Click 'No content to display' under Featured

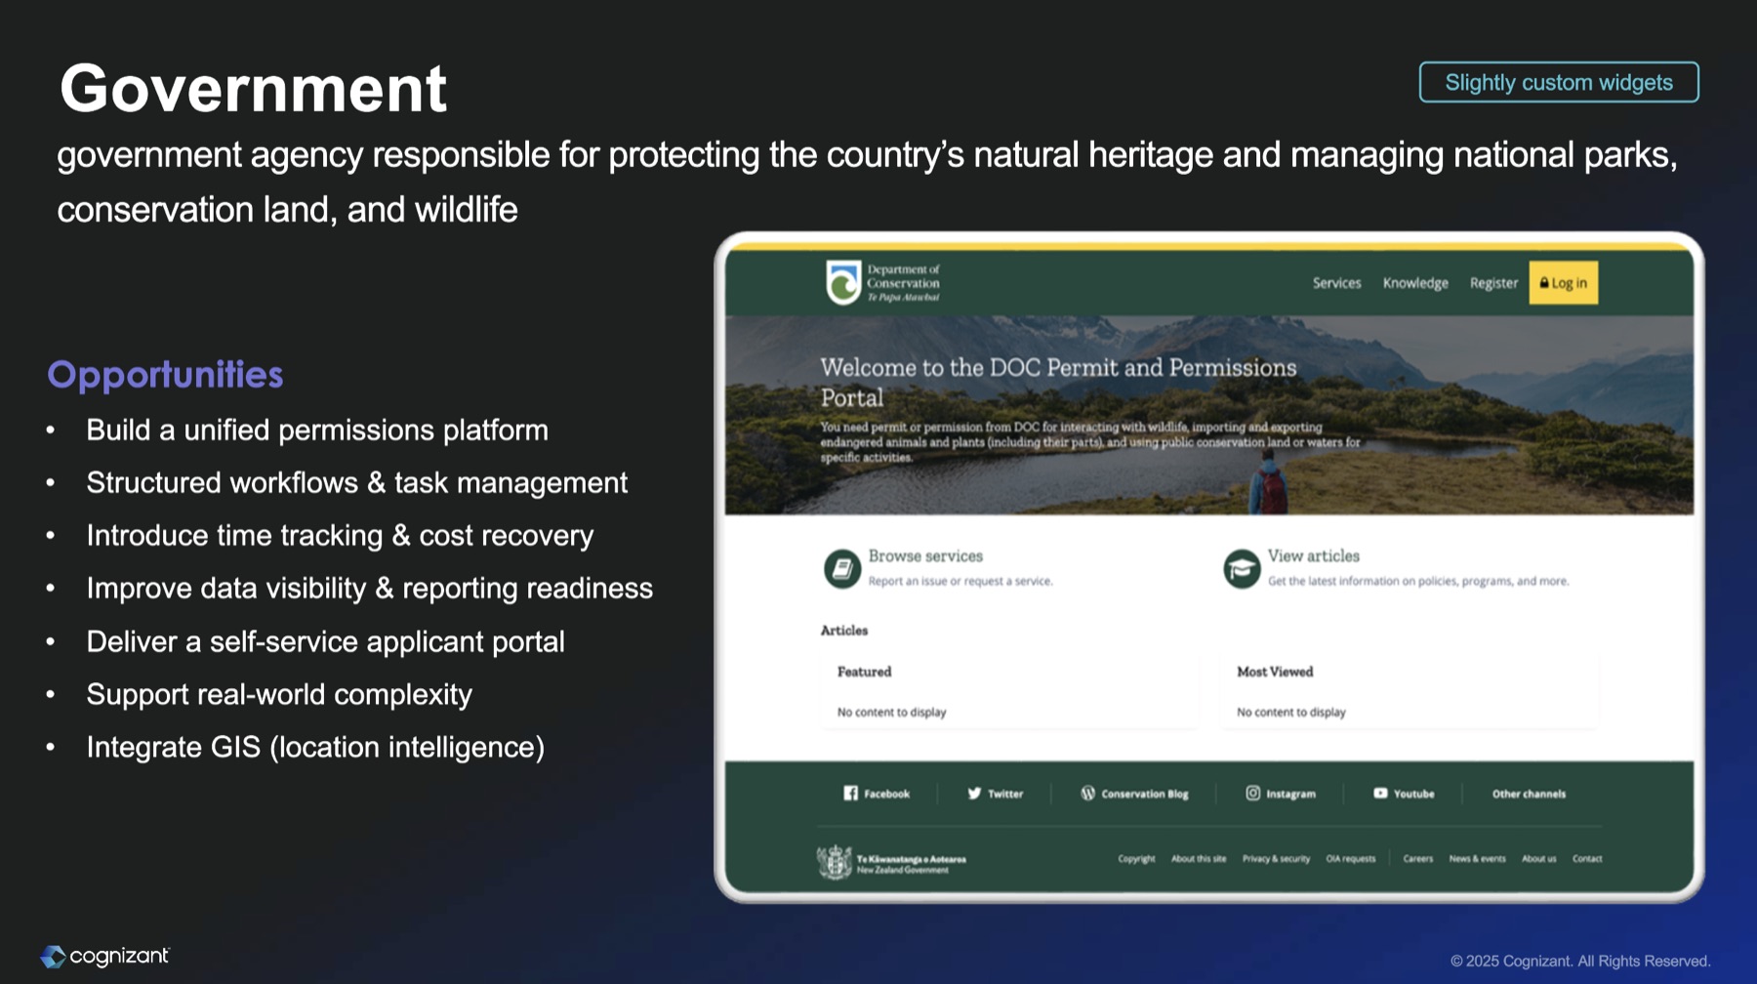tap(891, 713)
